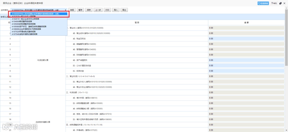Viewport: 288px width, 132px height.
Task: Select A101010 一般企业收入明细表 option
Action: pyautogui.click(x=39, y=16)
